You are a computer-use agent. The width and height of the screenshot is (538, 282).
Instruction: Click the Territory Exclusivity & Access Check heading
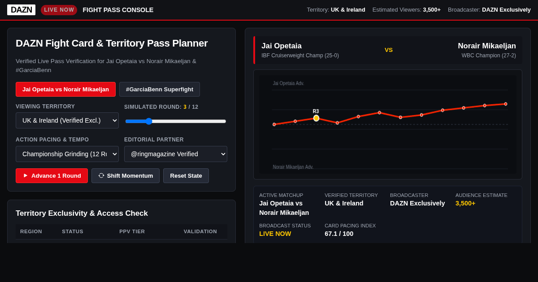(x=82, y=214)
